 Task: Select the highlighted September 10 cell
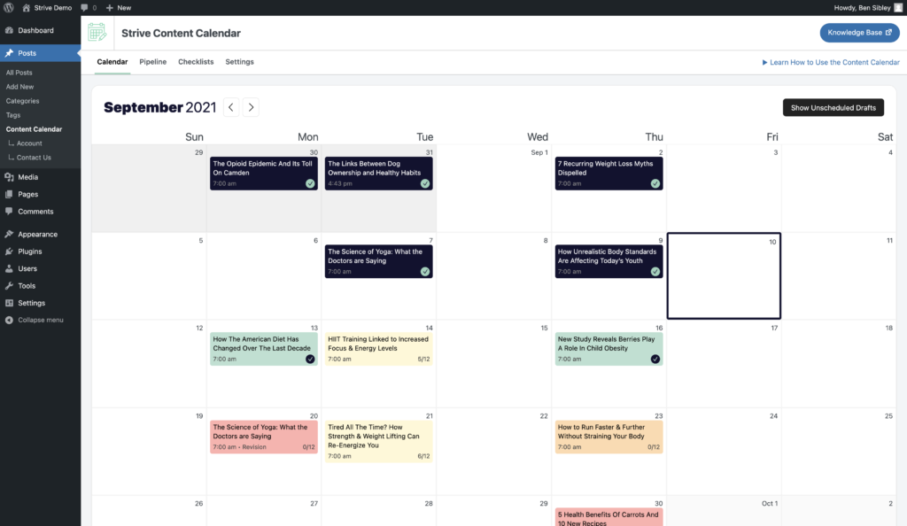[724, 275]
